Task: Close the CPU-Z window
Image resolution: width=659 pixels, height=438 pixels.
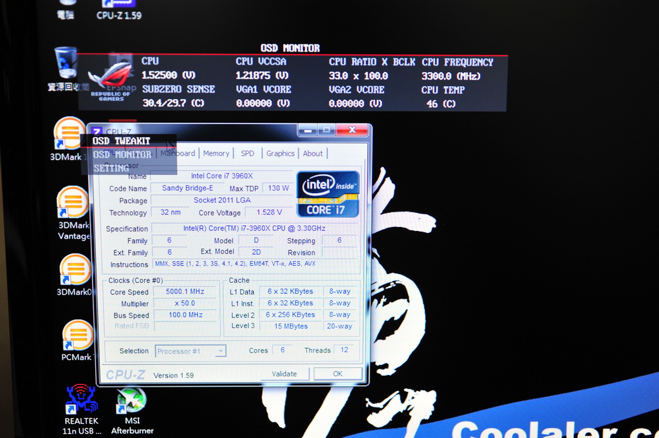Action: (x=352, y=130)
